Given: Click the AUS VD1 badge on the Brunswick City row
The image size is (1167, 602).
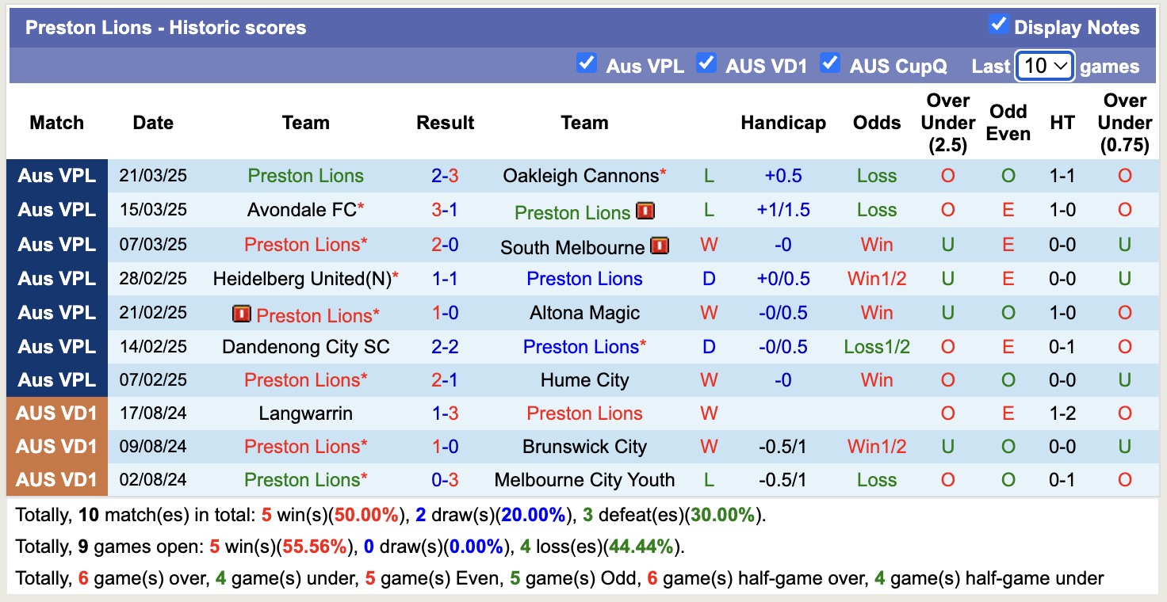Looking at the screenshot, I should coord(56,446).
